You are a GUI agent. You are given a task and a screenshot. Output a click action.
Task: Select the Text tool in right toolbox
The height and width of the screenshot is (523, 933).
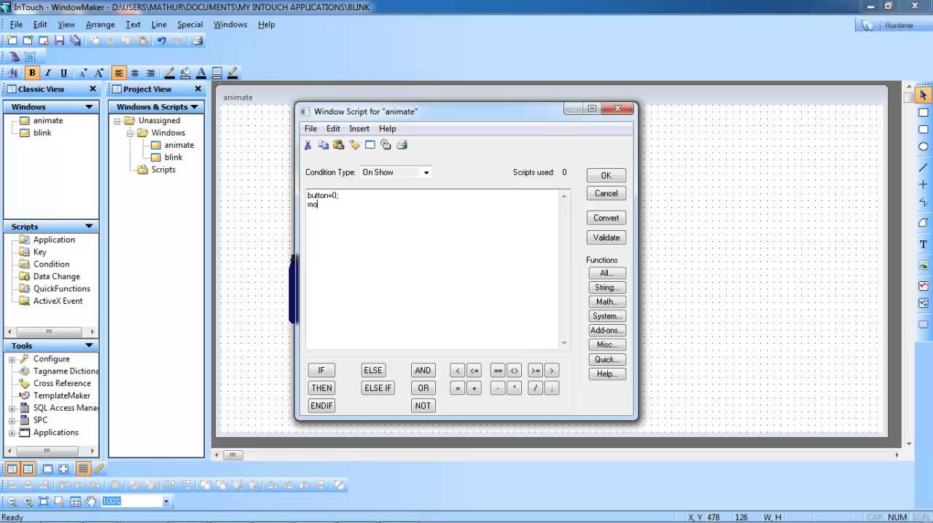point(923,245)
